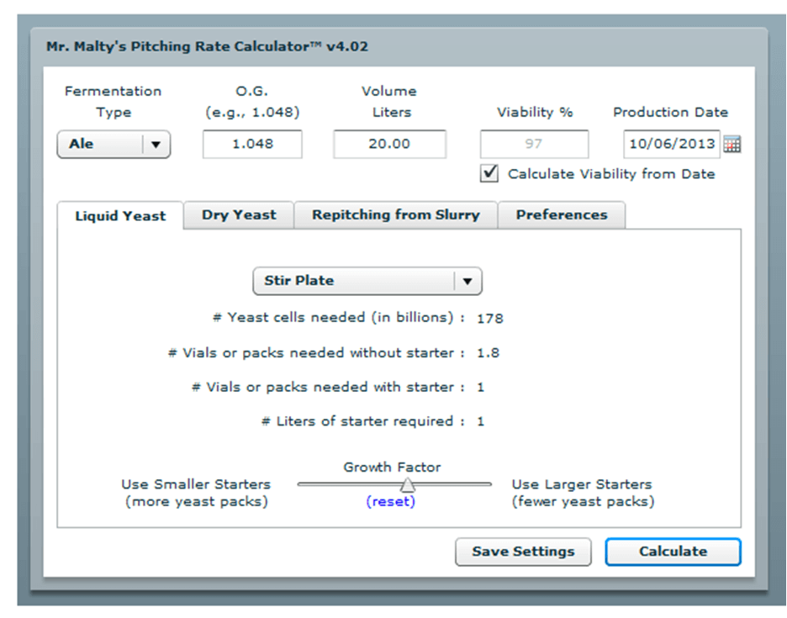This screenshot has width=787, height=618.
Task: Run the Calculate button
Action: click(x=673, y=552)
